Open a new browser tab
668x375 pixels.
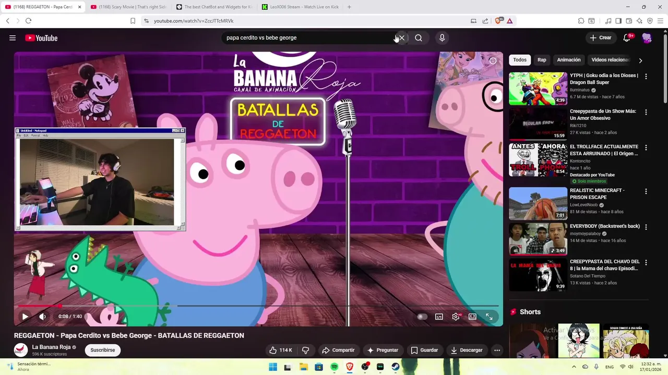(349, 7)
